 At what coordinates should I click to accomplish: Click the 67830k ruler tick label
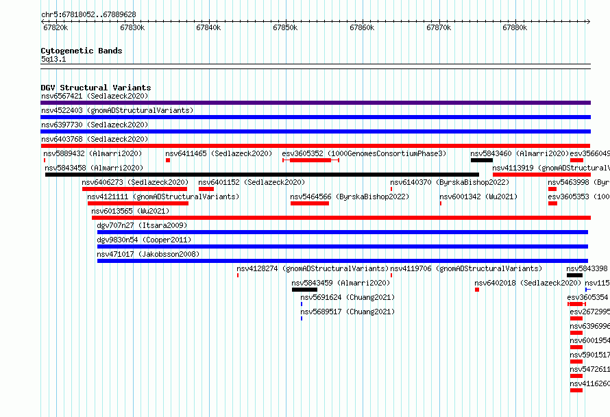(x=132, y=27)
